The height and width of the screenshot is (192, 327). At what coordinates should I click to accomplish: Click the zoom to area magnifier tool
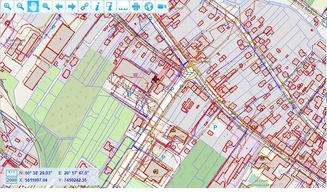tap(46, 6)
